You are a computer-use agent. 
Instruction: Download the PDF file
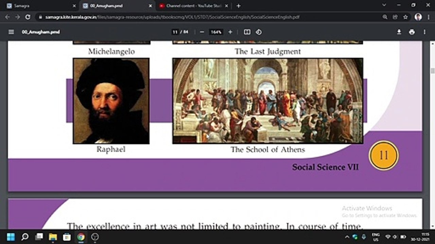399,32
